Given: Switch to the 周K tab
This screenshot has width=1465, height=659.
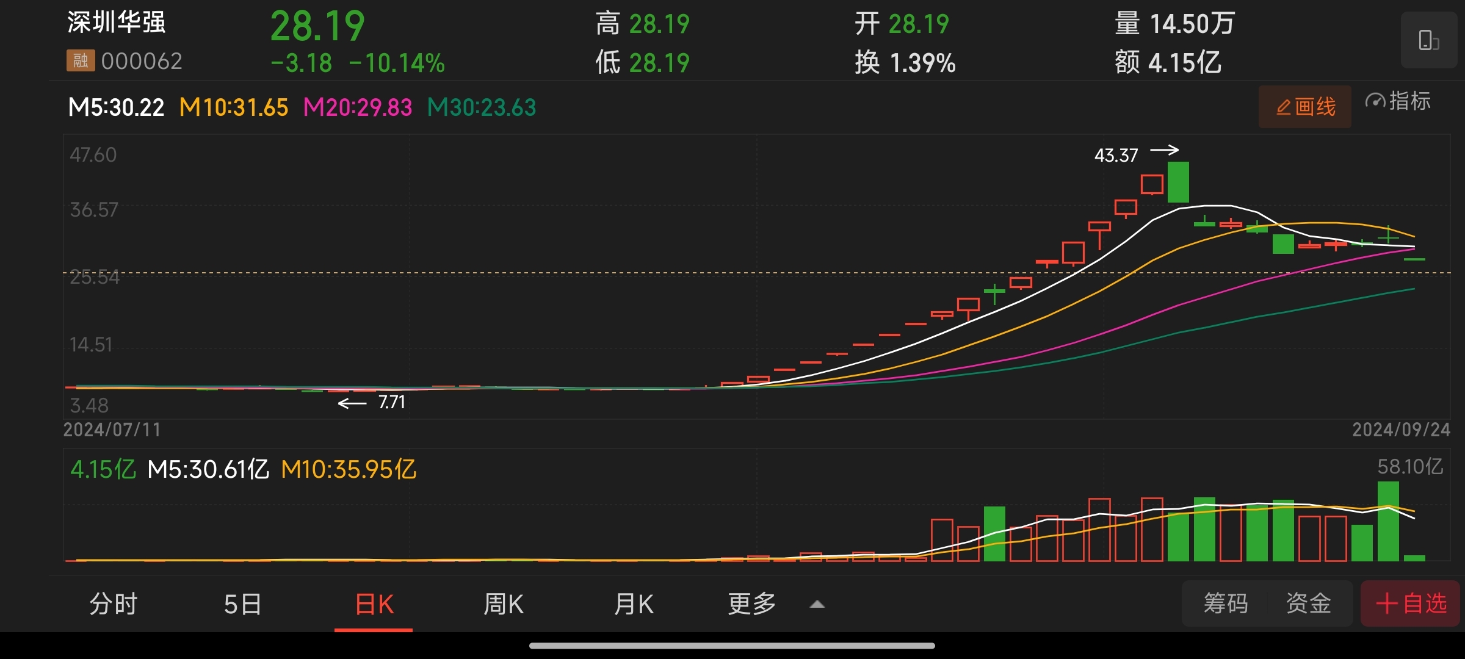Looking at the screenshot, I should click(x=504, y=605).
